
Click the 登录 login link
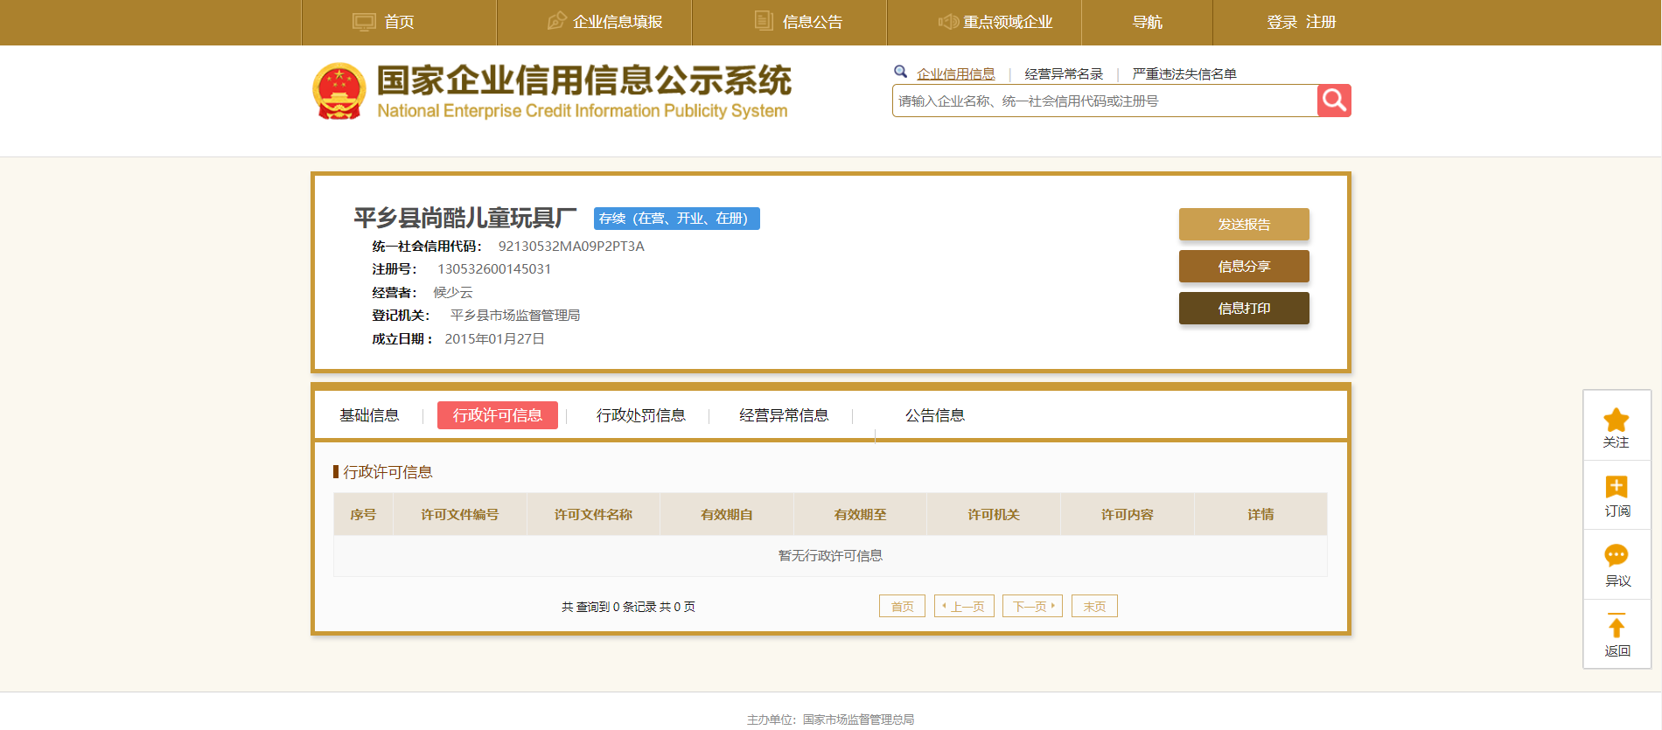pos(1281,22)
